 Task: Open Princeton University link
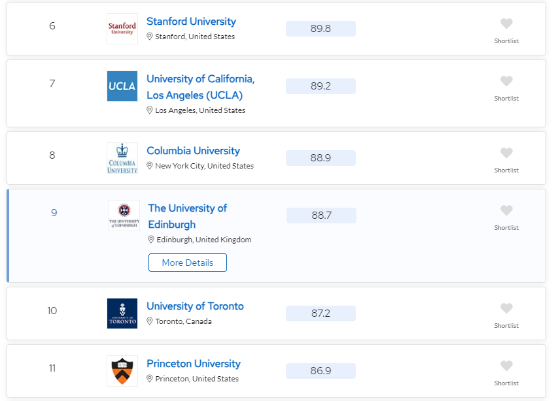[194, 364]
